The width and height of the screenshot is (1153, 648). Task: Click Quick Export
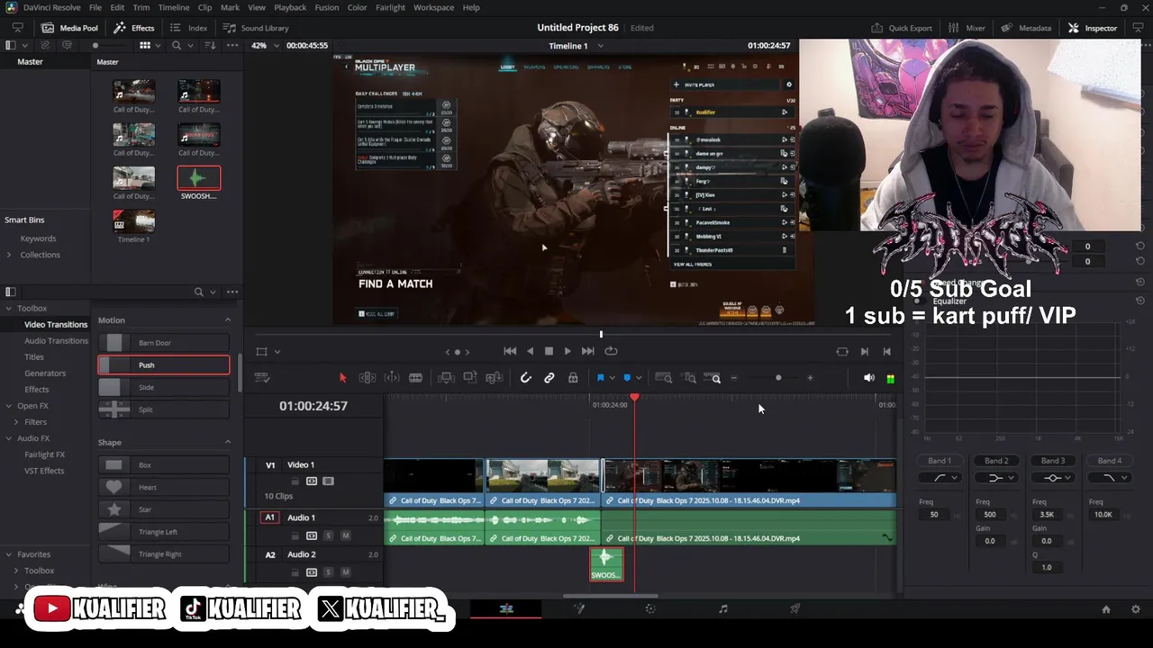tap(901, 28)
